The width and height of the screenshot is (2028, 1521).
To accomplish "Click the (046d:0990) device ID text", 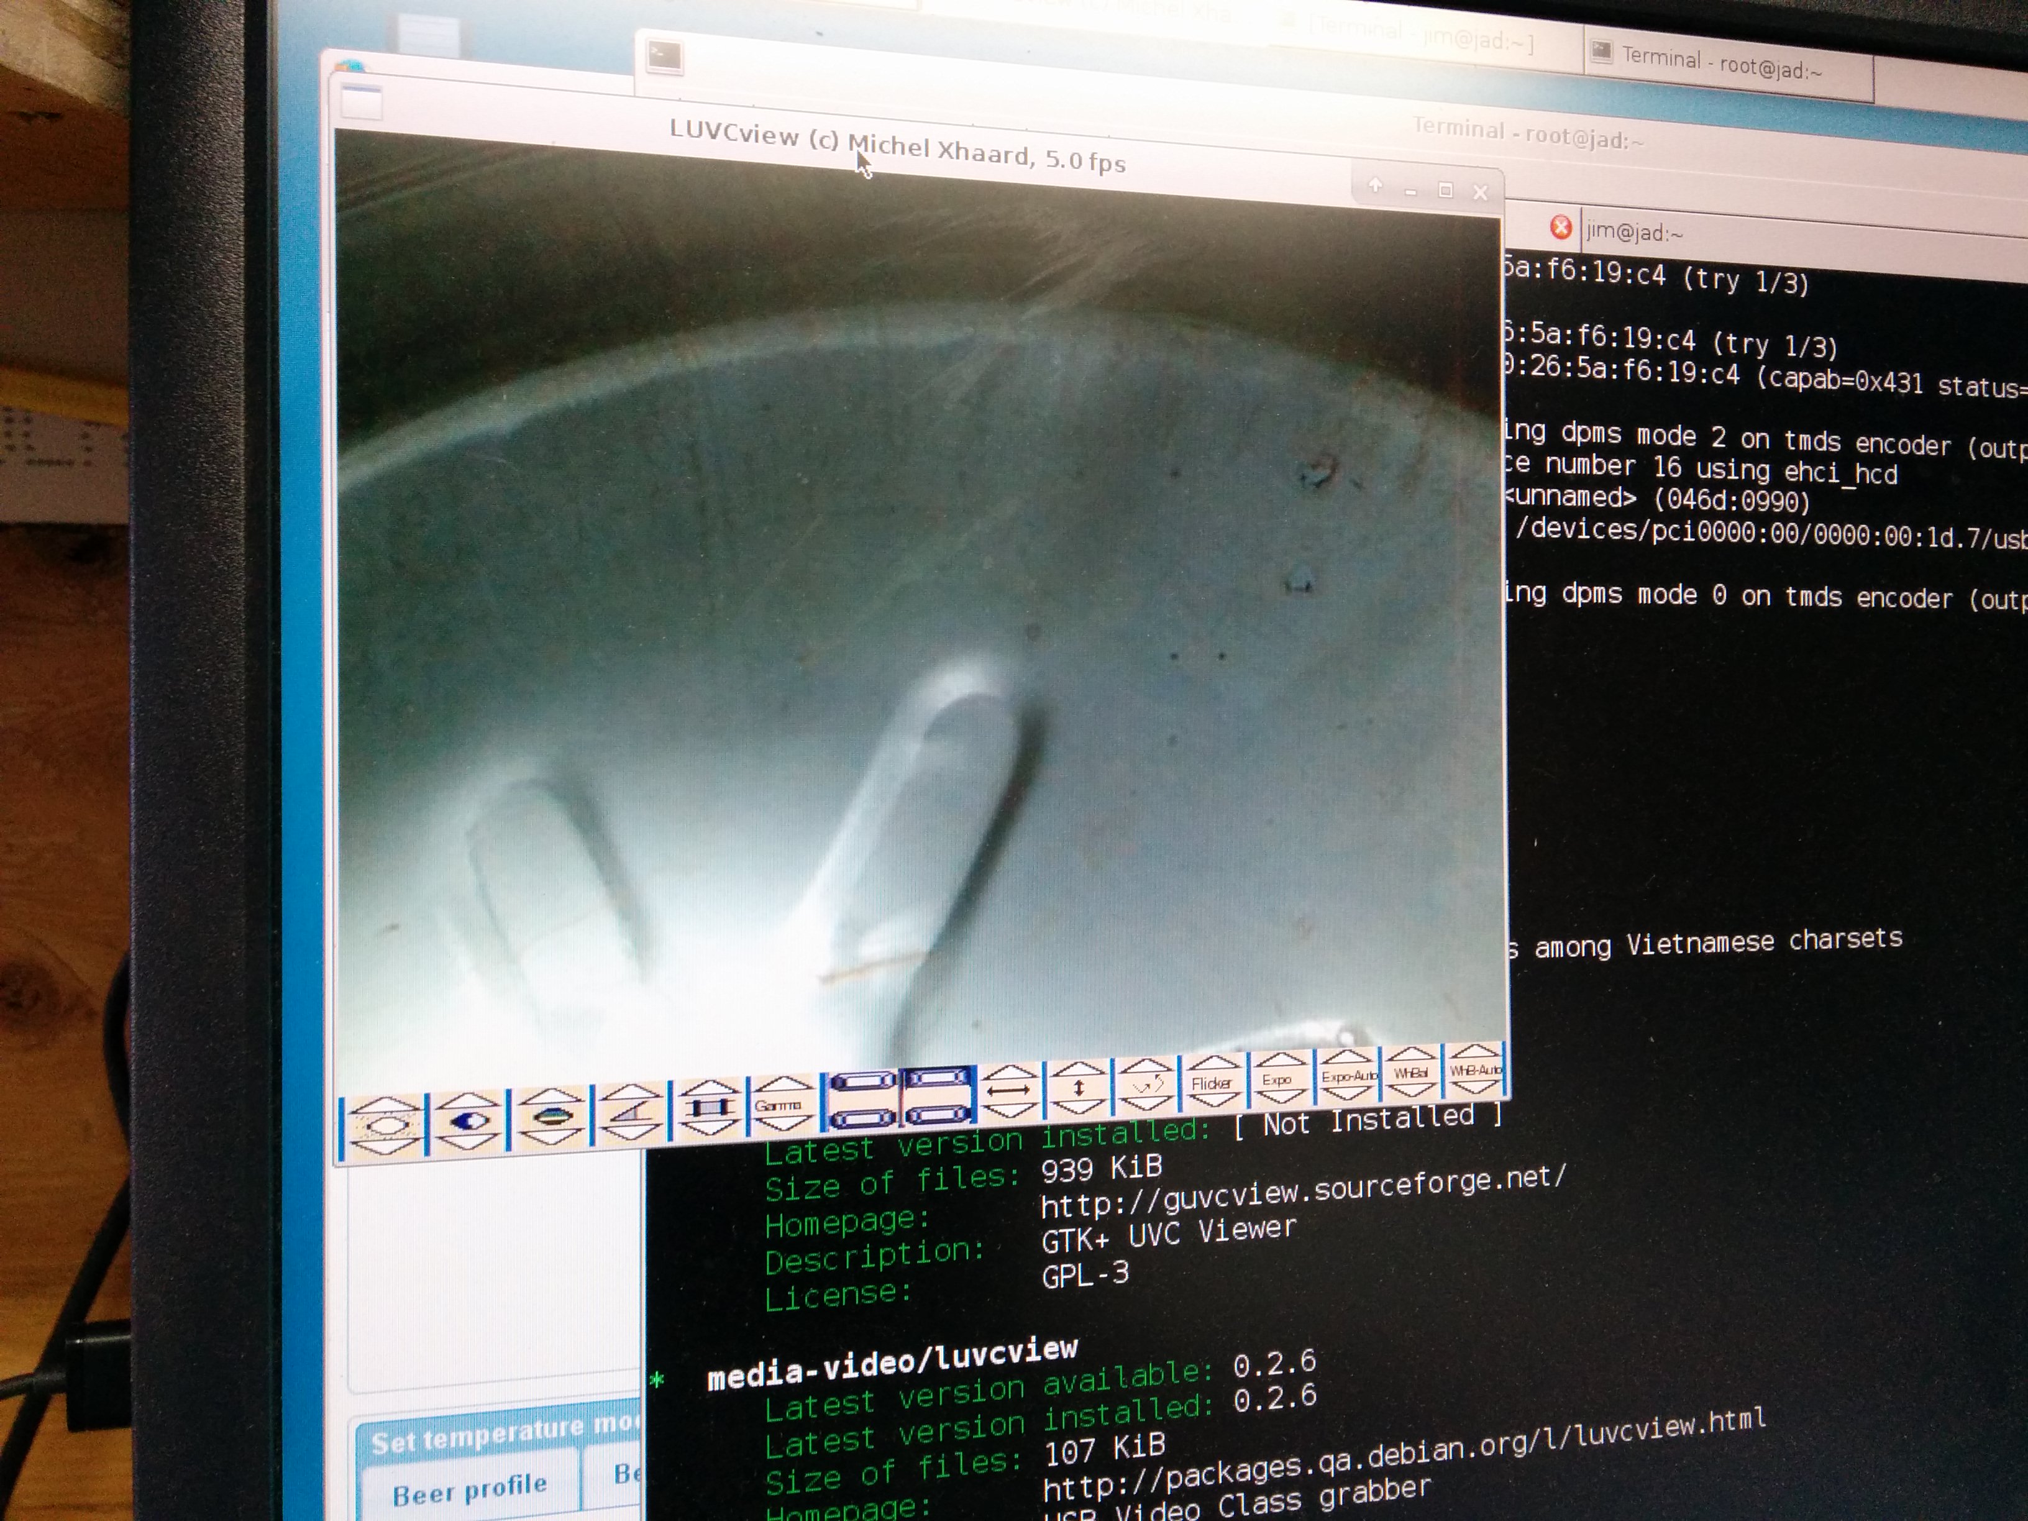I will (x=1733, y=501).
